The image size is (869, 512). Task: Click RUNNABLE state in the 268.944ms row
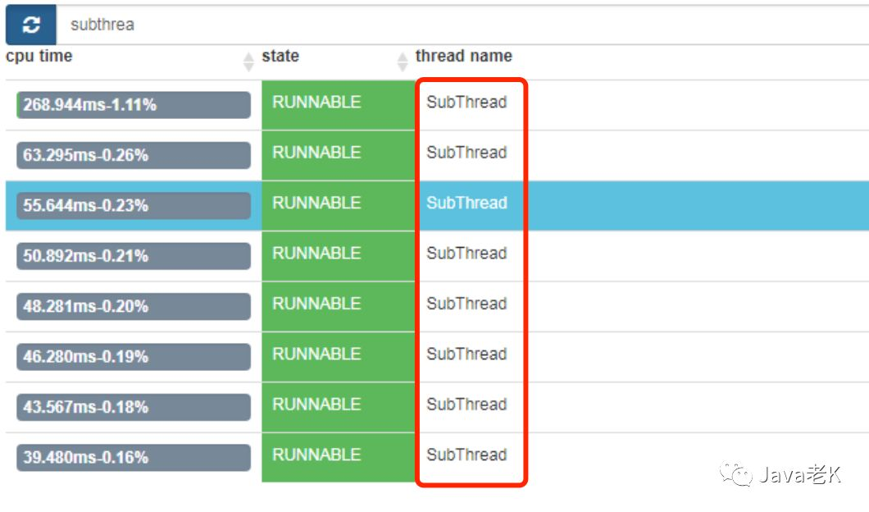[x=338, y=105]
